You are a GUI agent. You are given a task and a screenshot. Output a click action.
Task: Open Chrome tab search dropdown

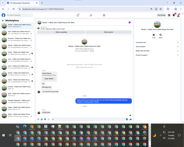coord(3,3)
